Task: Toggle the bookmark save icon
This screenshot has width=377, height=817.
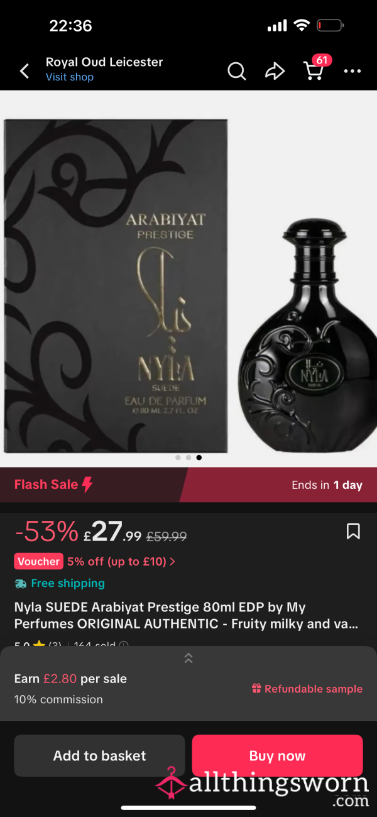Action: click(x=353, y=531)
